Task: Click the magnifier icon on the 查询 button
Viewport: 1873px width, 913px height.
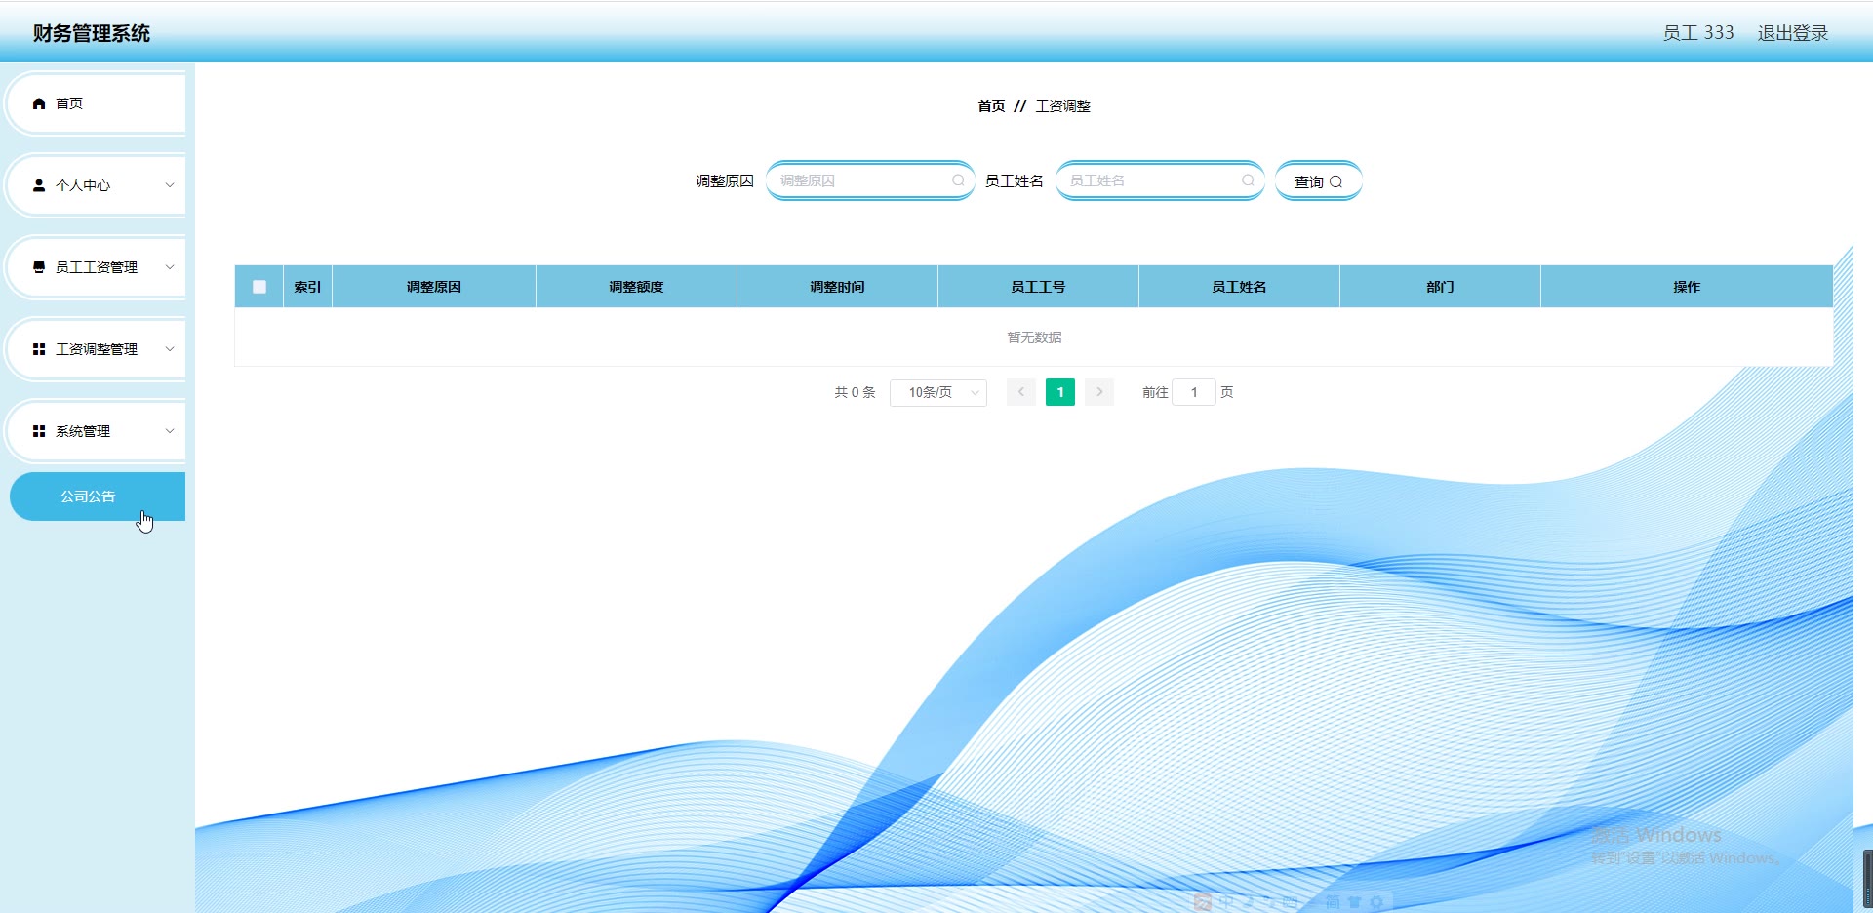Action: click(x=1335, y=181)
